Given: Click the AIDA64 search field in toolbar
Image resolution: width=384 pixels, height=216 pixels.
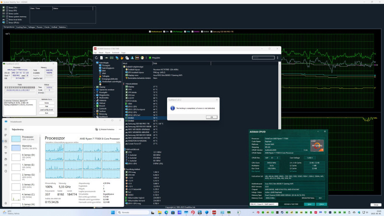Looking at the screenshot, I should coord(263,58).
